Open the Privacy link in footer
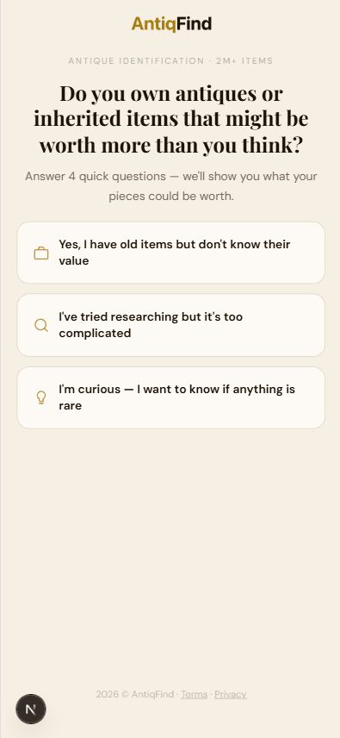 [230, 694]
